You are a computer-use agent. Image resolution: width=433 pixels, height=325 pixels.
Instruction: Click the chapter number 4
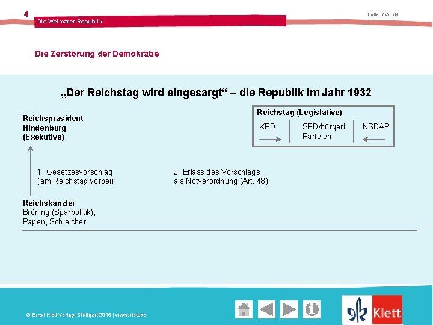(x=26, y=14)
